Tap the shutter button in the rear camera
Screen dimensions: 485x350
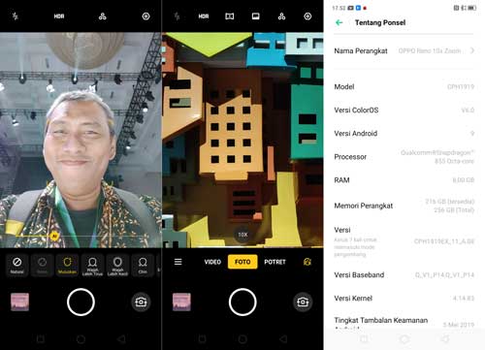click(x=242, y=302)
